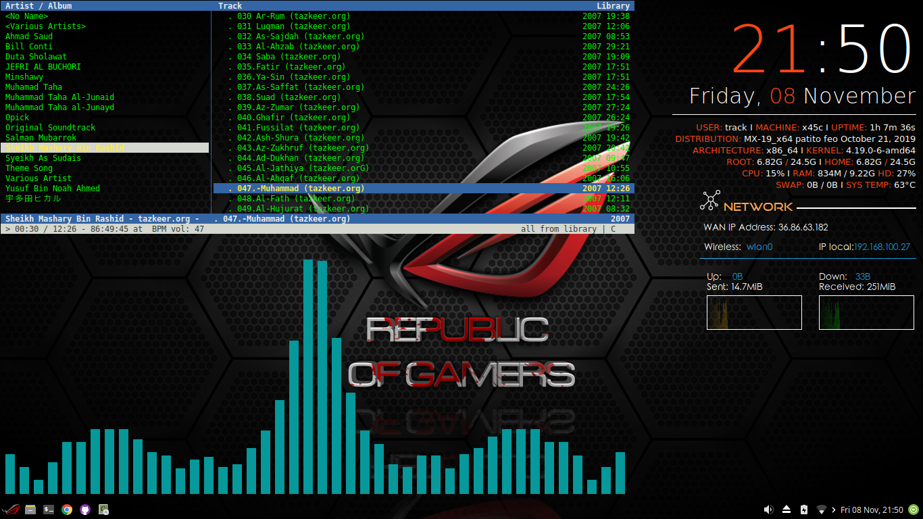Select track 040.Ghafir
The image size is (923, 519).
pyautogui.click(x=424, y=117)
